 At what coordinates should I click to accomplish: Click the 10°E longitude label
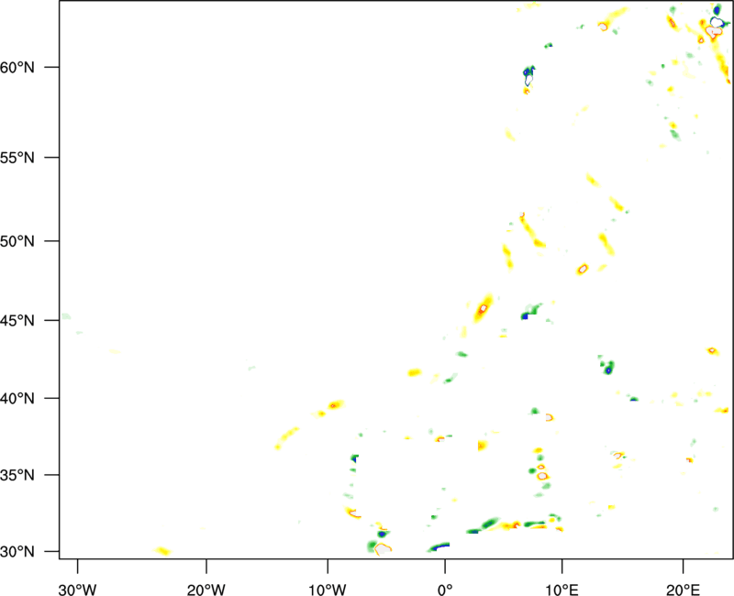point(562,590)
